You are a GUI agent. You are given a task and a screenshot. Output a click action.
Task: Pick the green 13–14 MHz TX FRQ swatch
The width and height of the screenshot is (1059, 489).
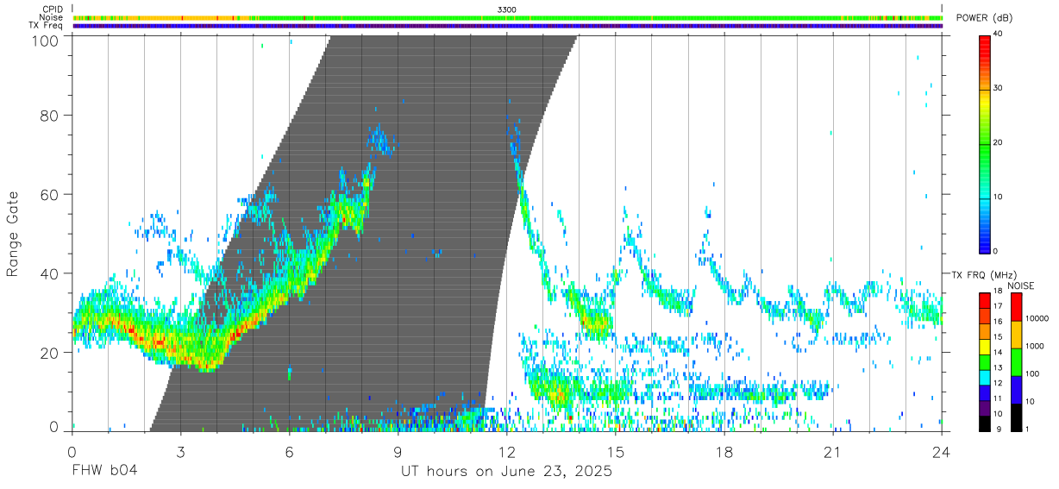tap(986, 361)
